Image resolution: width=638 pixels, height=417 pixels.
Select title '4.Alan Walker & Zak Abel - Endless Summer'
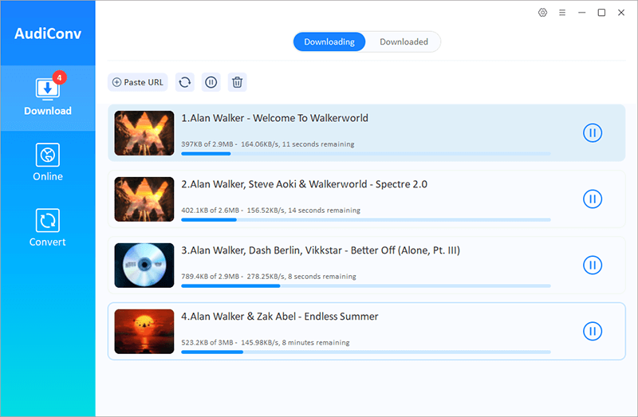[x=280, y=317]
